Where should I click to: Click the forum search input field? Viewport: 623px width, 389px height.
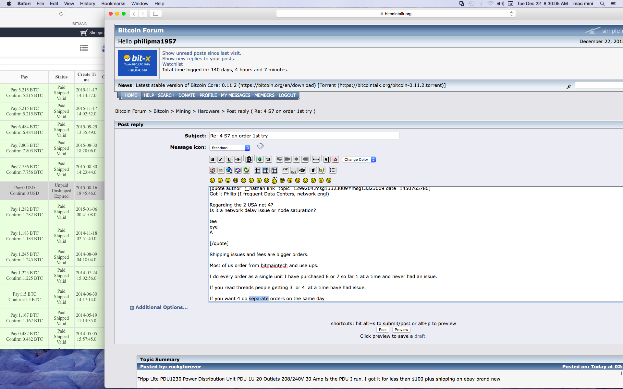click(x=599, y=85)
